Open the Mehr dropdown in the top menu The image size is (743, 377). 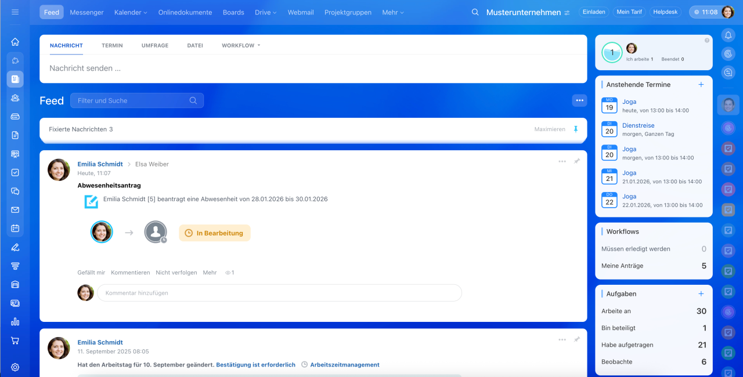click(393, 12)
